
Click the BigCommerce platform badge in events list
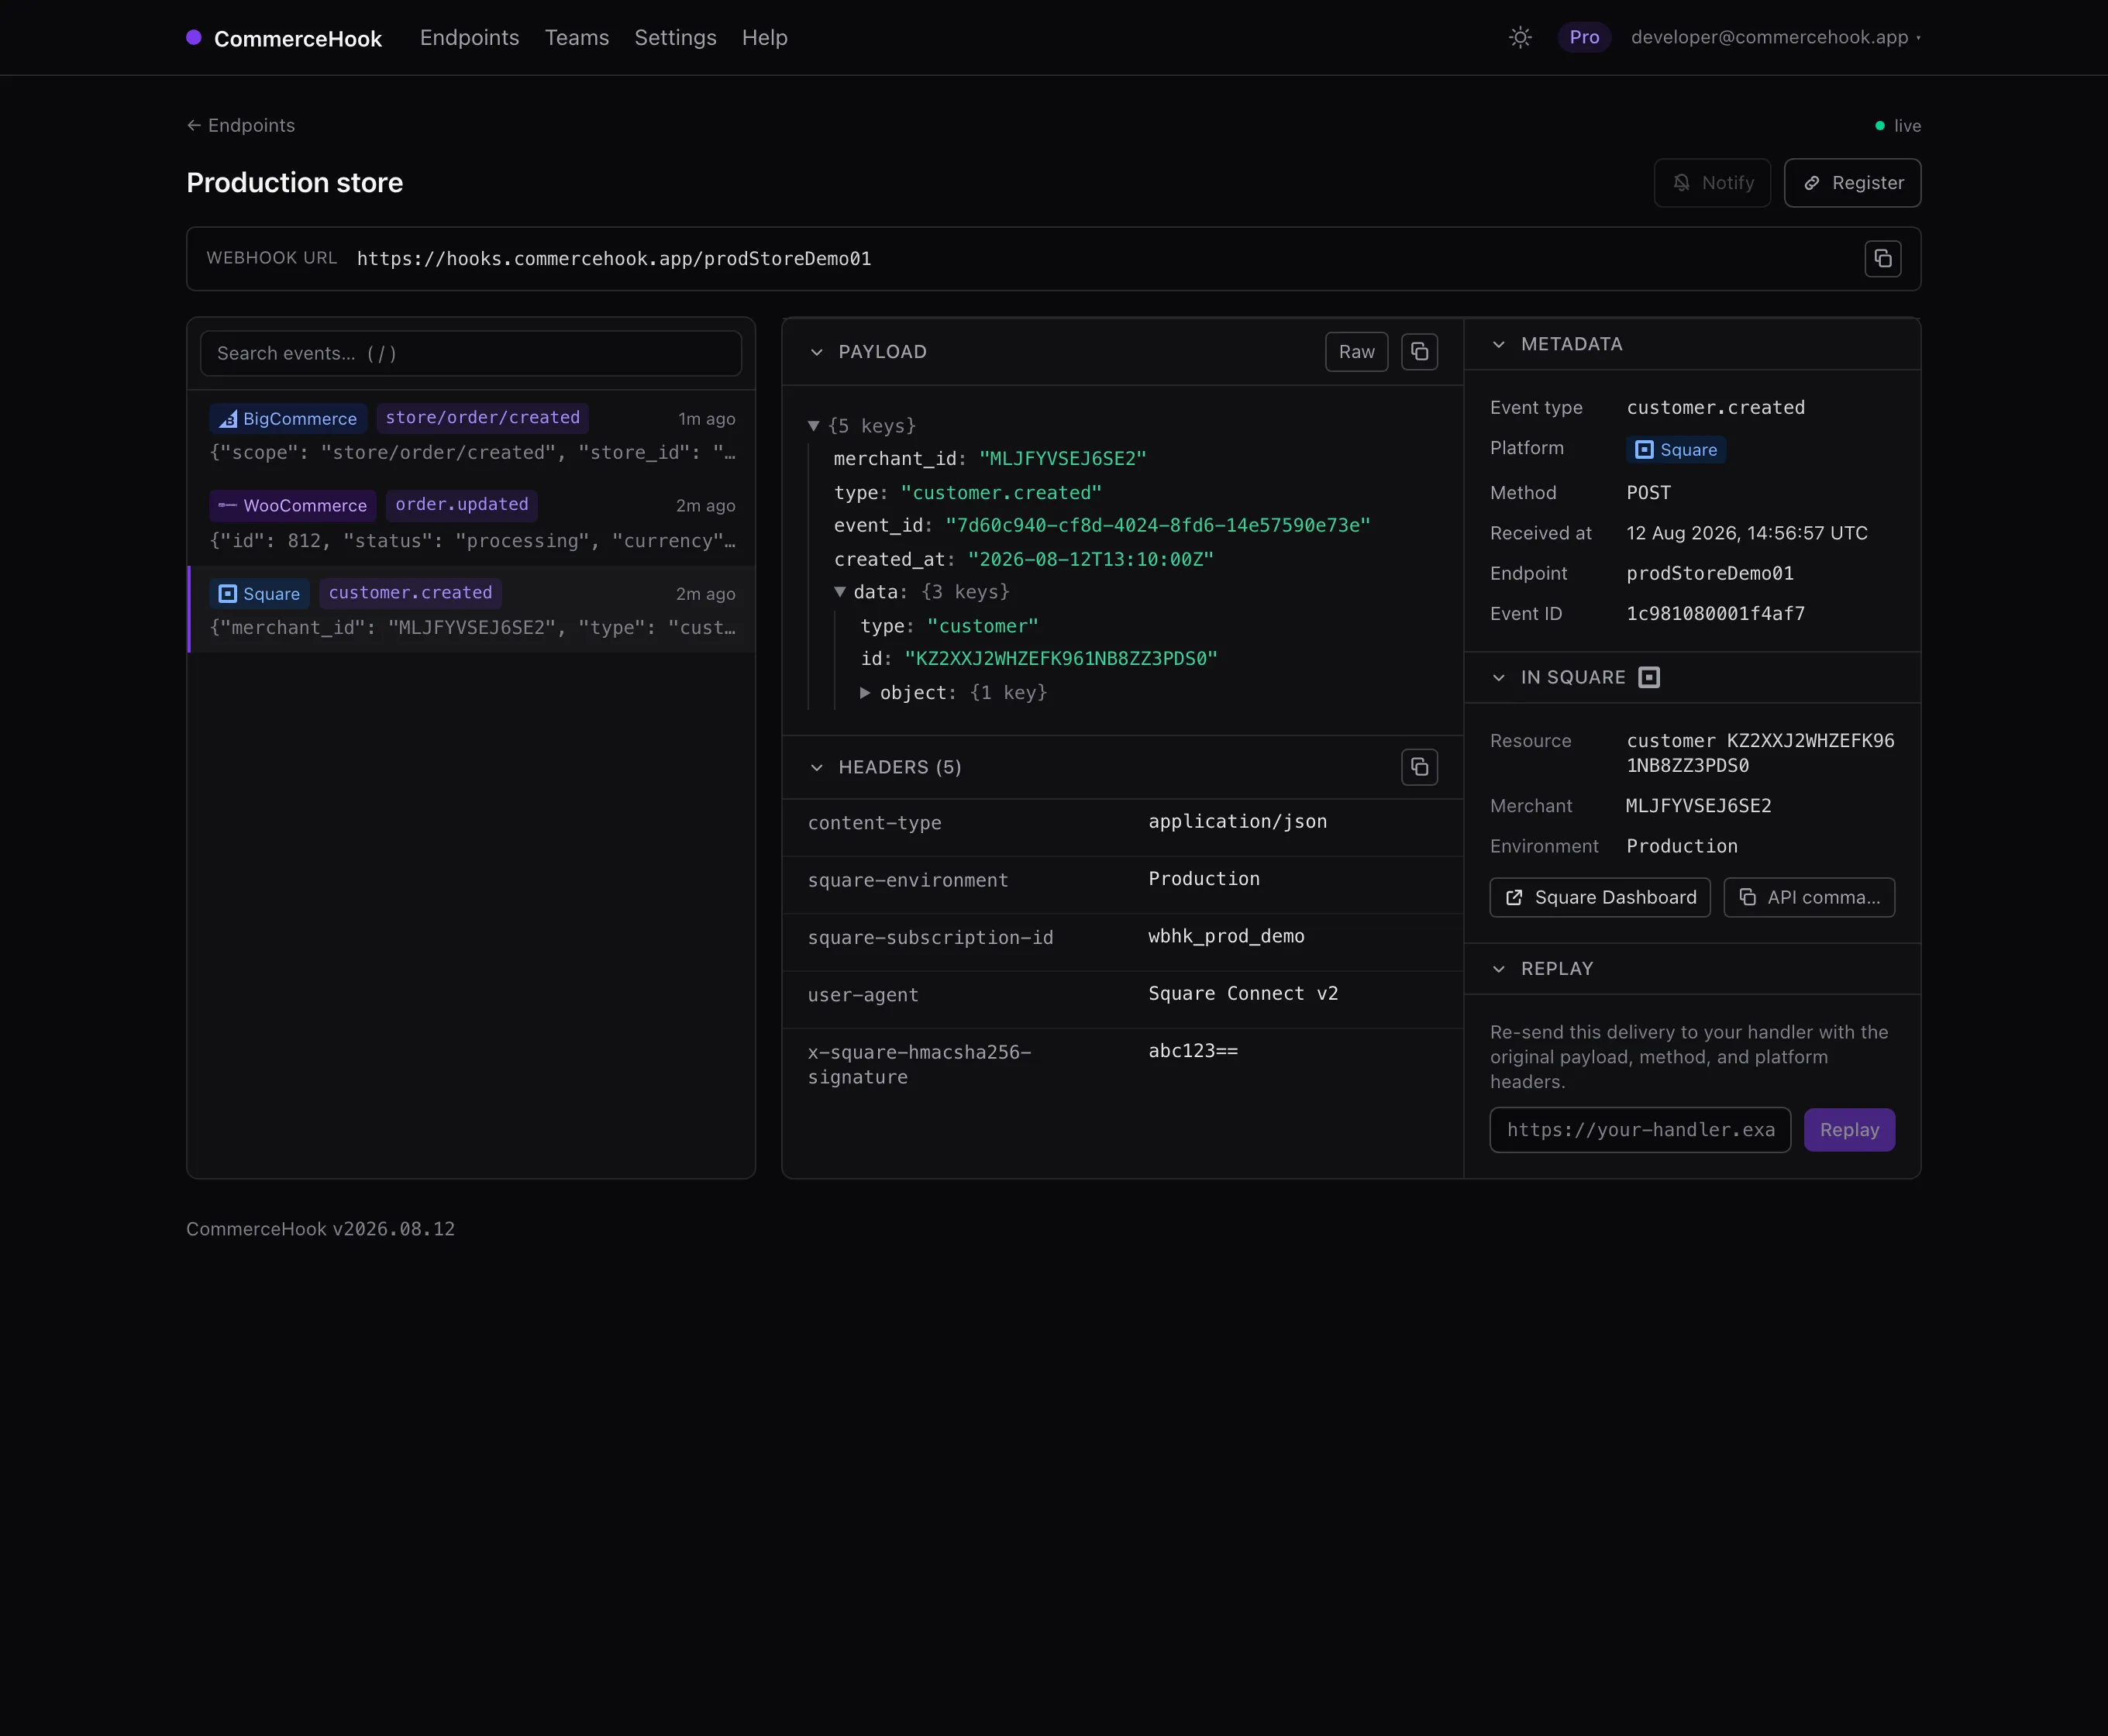(288, 419)
